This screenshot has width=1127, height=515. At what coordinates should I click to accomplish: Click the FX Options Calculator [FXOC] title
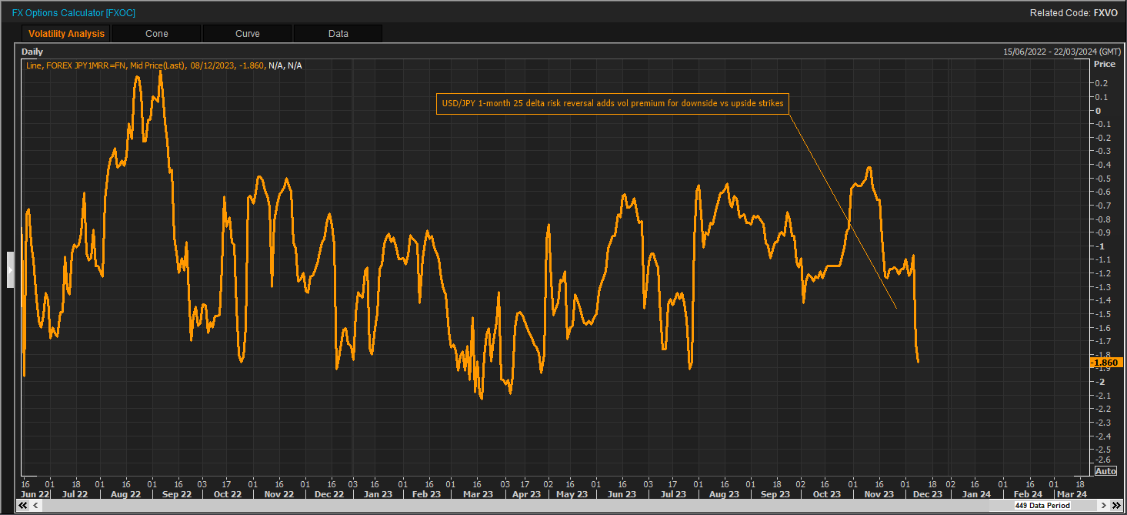coord(73,13)
